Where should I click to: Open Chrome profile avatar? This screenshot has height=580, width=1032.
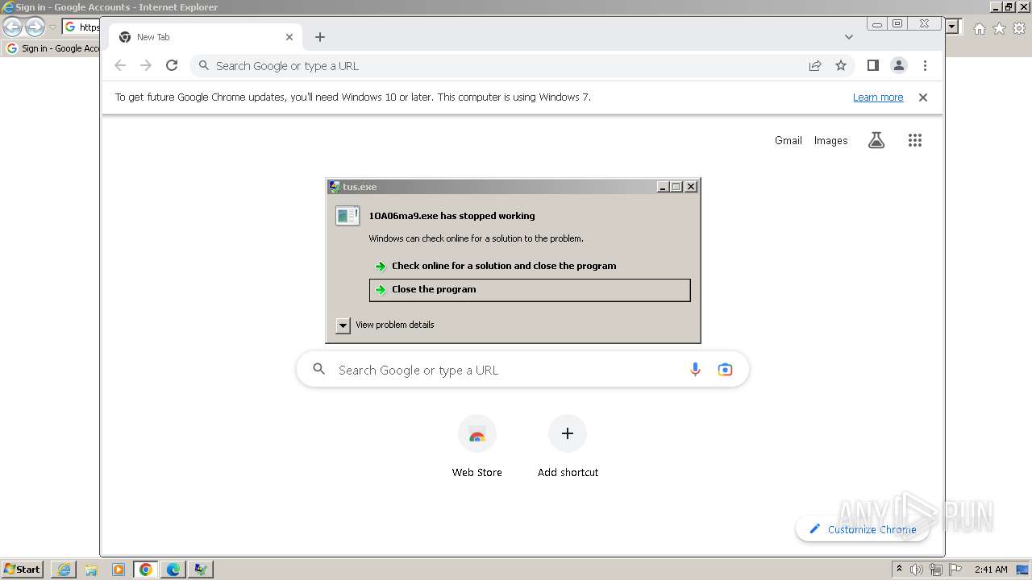coord(899,66)
